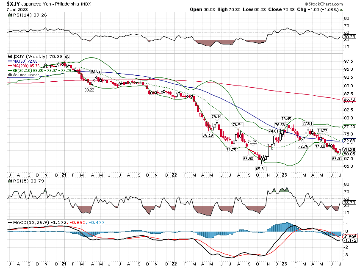This screenshot has height=268, width=360.
Task: Click the Volume undef legend entry
Action: (x=25, y=75)
